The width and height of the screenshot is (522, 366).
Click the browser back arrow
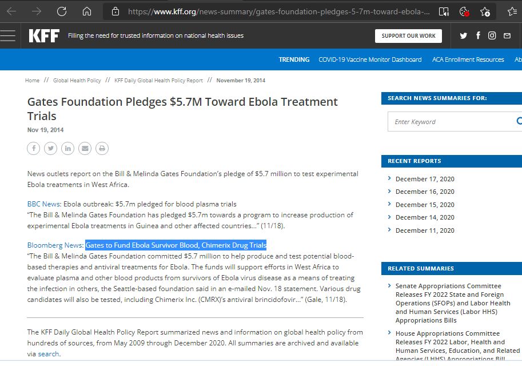11,11
